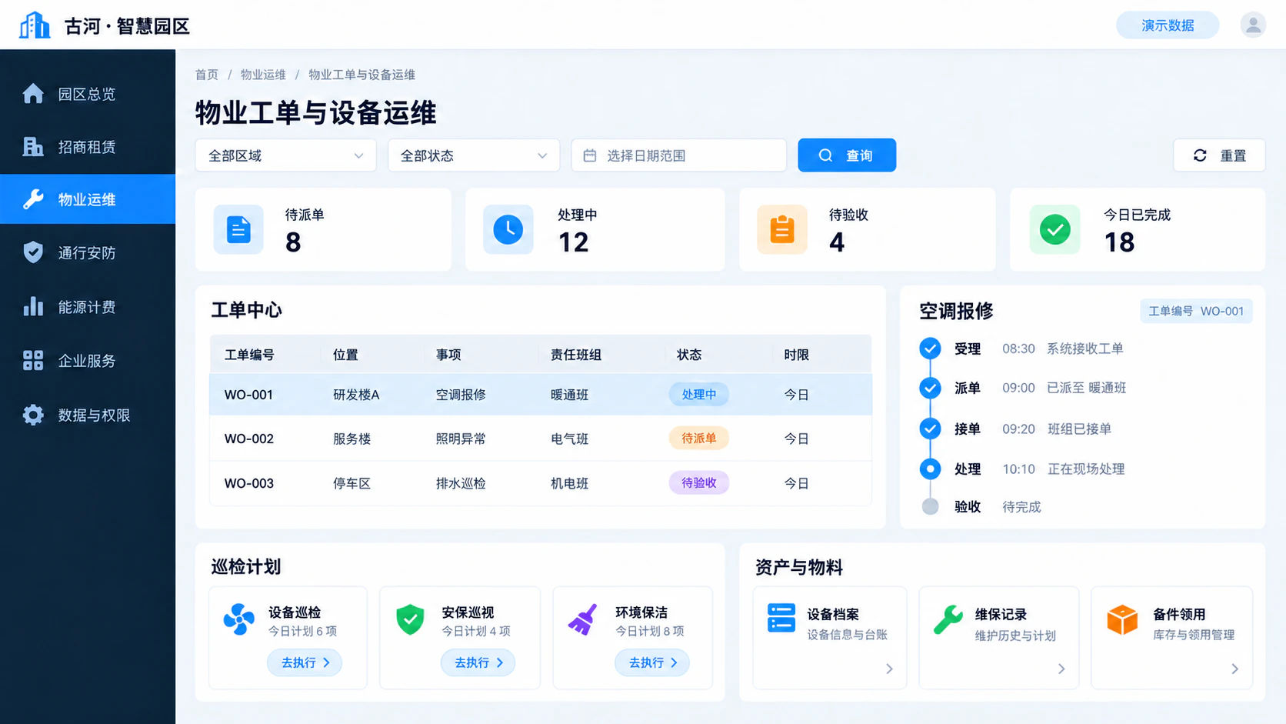
Task: Click 物业运维 breadcrumb link
Action: click(x=263, y=75)
